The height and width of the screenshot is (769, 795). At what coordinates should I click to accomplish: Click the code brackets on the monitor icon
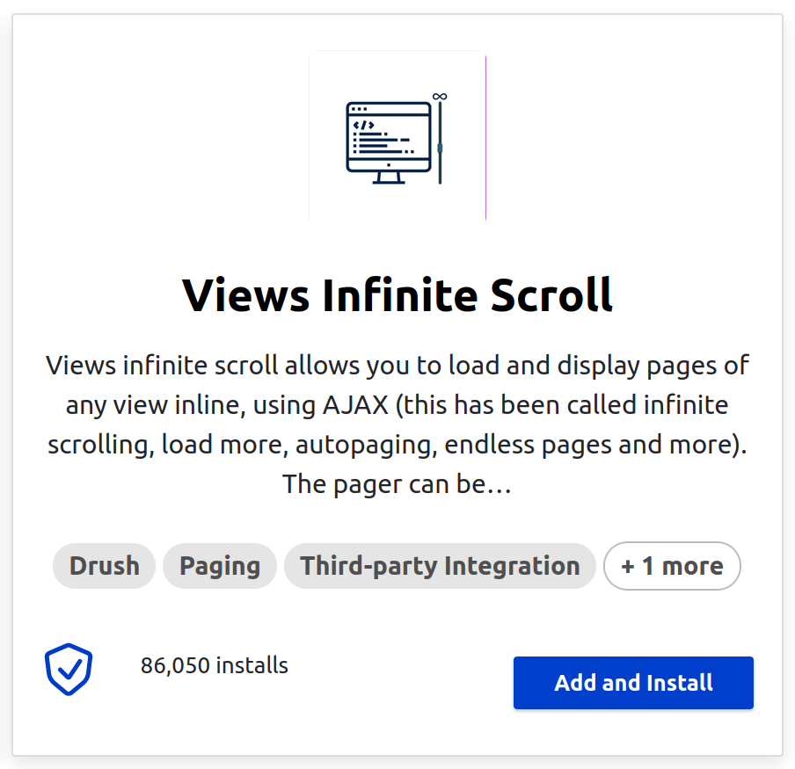(363, 126)
